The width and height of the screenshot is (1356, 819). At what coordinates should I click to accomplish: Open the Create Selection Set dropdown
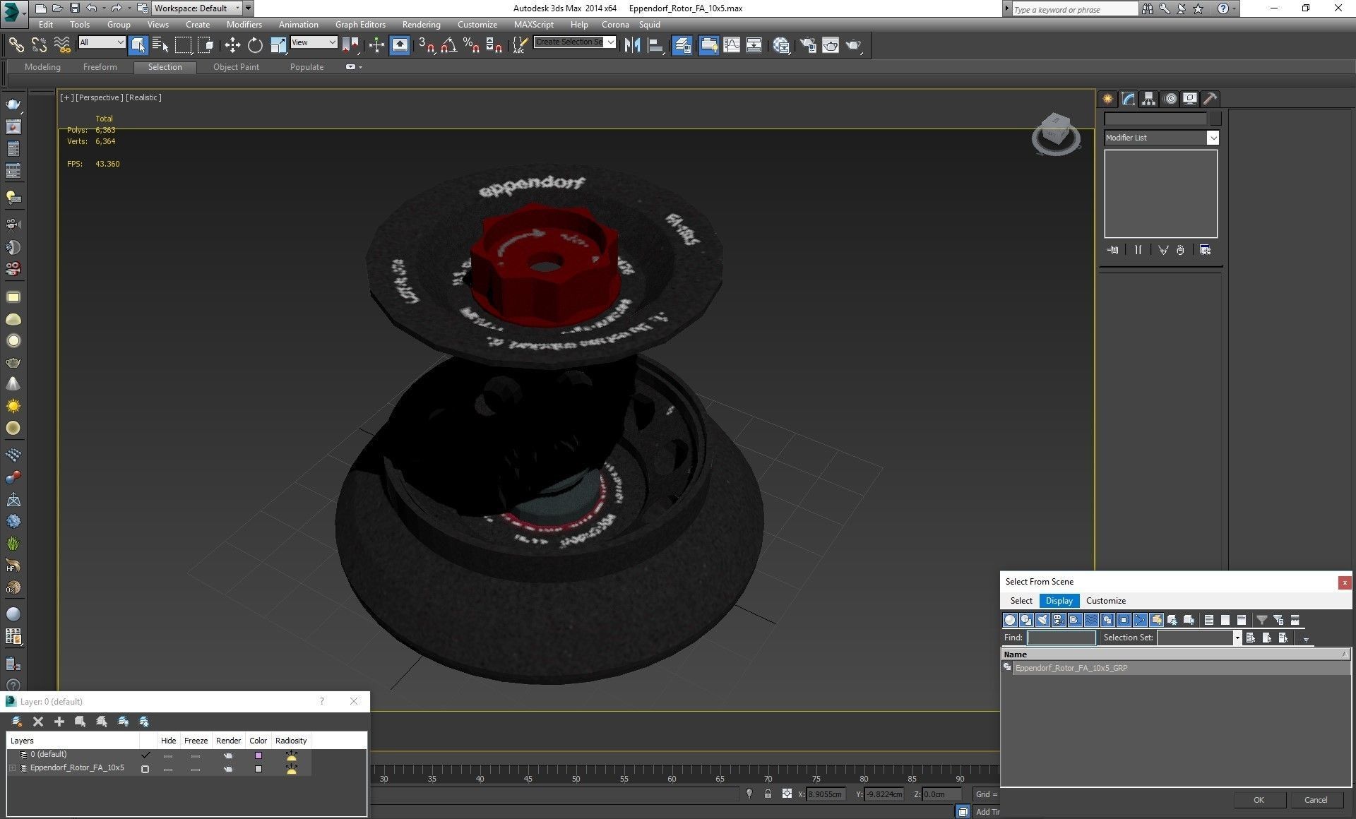pyautogui.click(x=575, y=42)
